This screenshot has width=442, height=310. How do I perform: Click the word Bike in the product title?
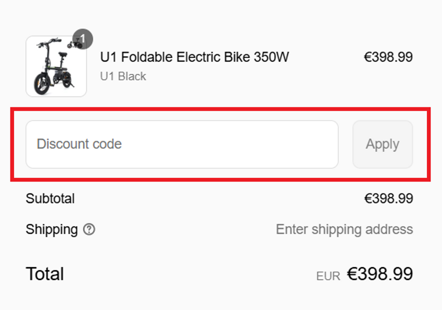coord(237,57)
